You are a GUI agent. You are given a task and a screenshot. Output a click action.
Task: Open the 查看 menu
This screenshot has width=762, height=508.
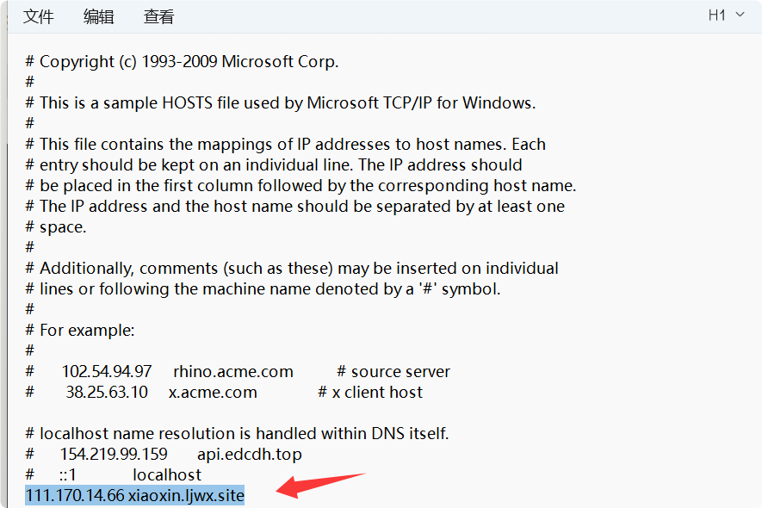[158, 16]
